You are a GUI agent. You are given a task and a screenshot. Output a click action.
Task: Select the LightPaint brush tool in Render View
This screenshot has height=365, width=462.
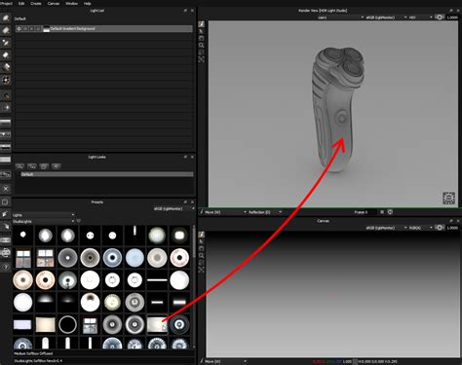pos(202,24)
